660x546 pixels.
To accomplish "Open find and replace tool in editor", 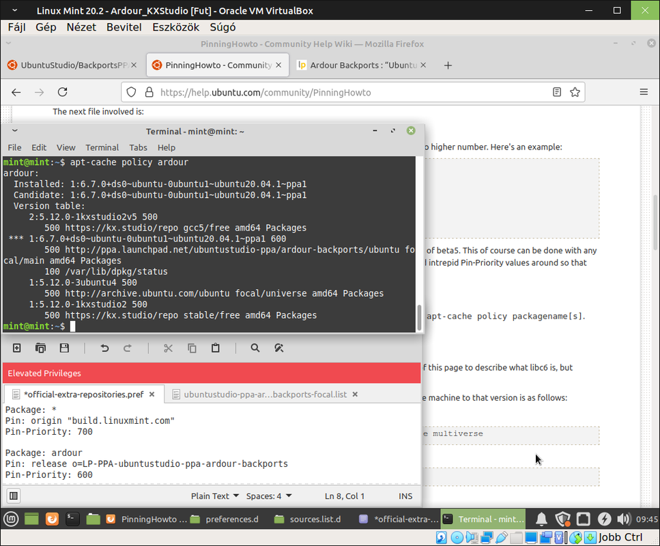I will (278, 348).
